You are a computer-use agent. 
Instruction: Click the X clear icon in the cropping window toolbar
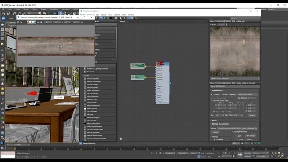[x=21, y=22]
